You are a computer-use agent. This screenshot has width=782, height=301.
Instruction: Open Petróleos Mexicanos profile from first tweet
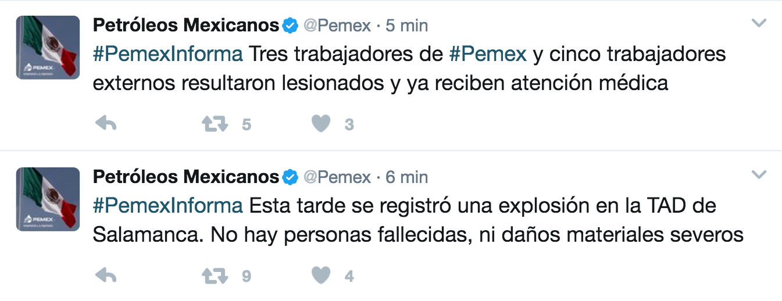click(x=186, y=26)
